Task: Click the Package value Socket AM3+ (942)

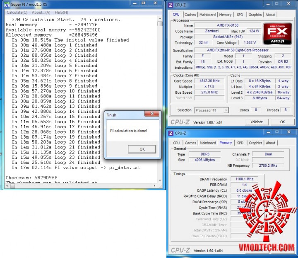Action: coord(228,37)
